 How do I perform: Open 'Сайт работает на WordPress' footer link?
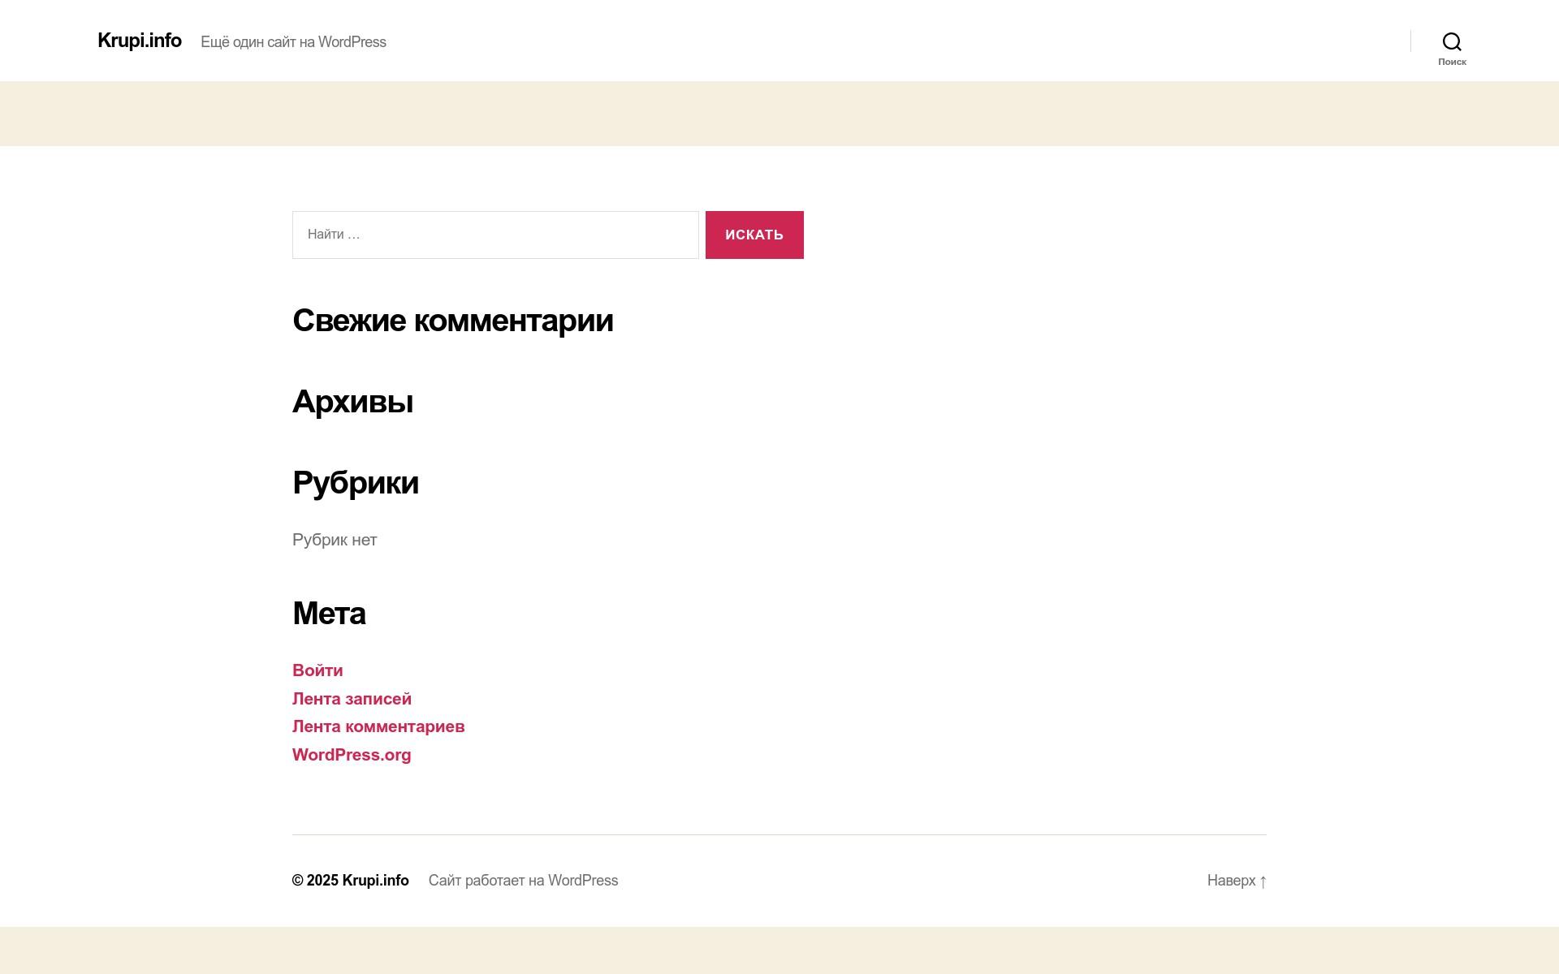(523, 881)
